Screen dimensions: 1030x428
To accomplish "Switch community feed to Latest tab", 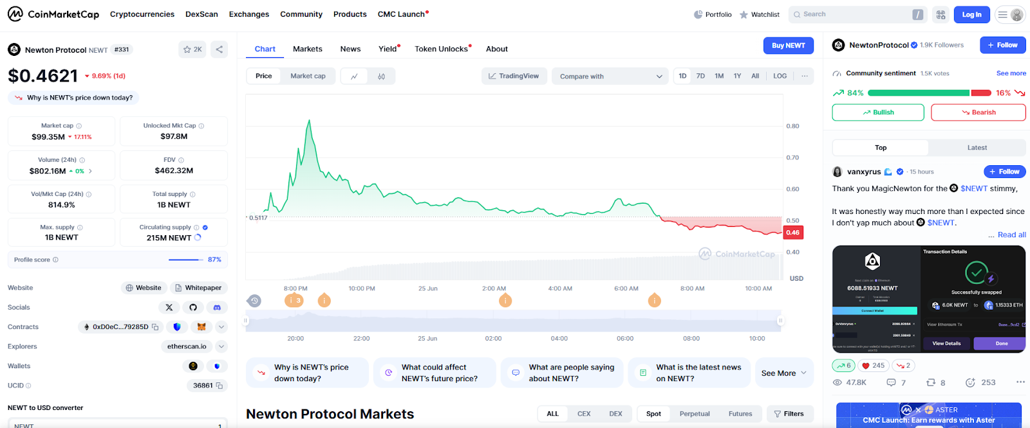I will [977, 148].
